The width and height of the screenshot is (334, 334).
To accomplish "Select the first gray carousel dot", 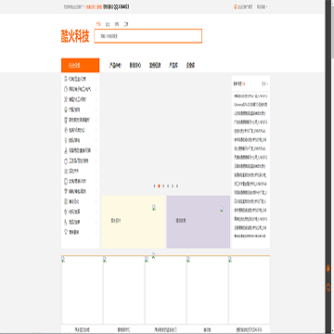I will tap(154, 186).
